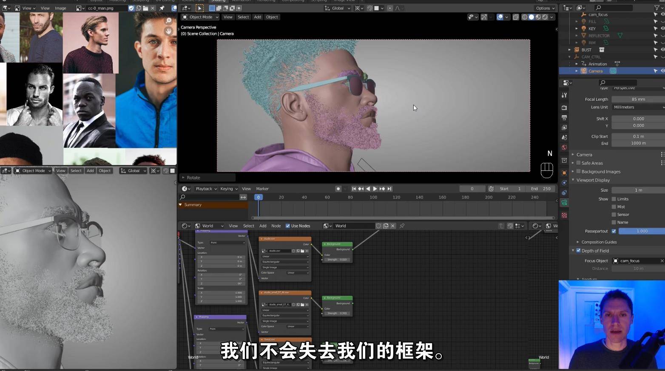Open Add menu in camera viewport header
The image size is (665, 371).
(258, 17)
